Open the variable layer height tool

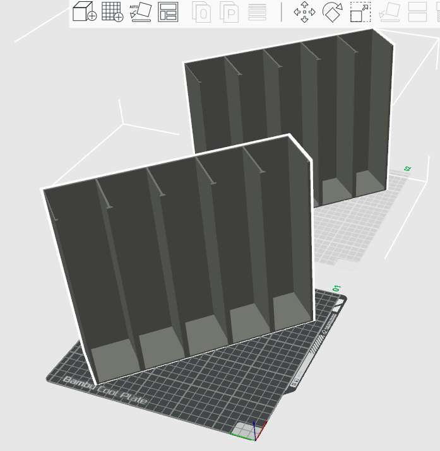257,12
